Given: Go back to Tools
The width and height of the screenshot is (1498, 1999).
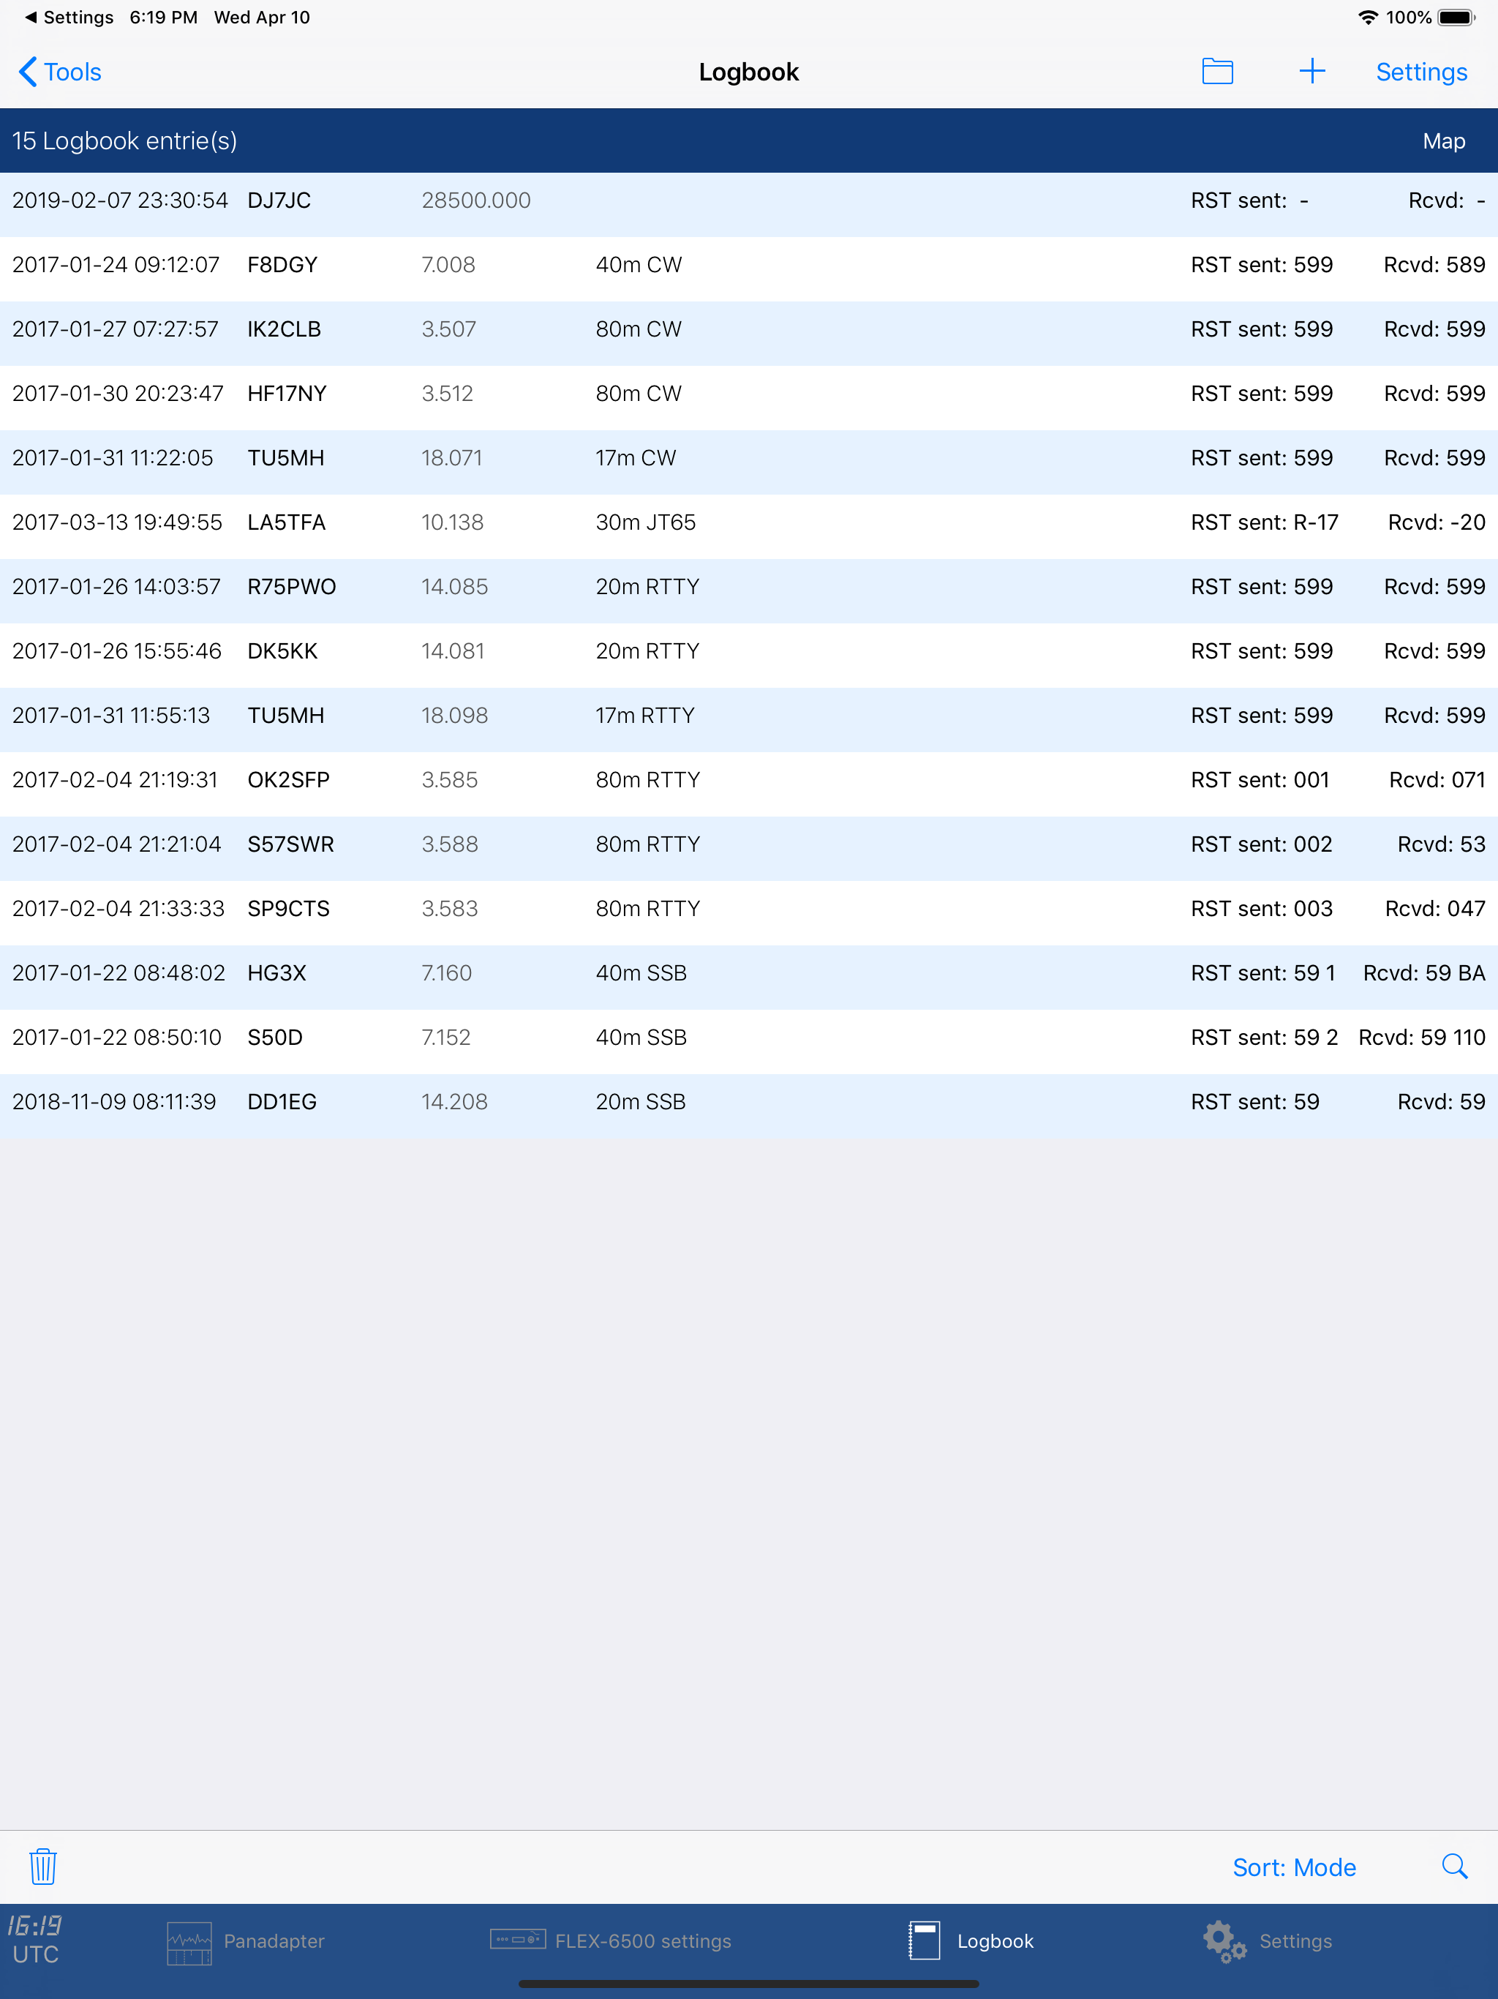Looking at the screenshot, I should coord(61,72).
